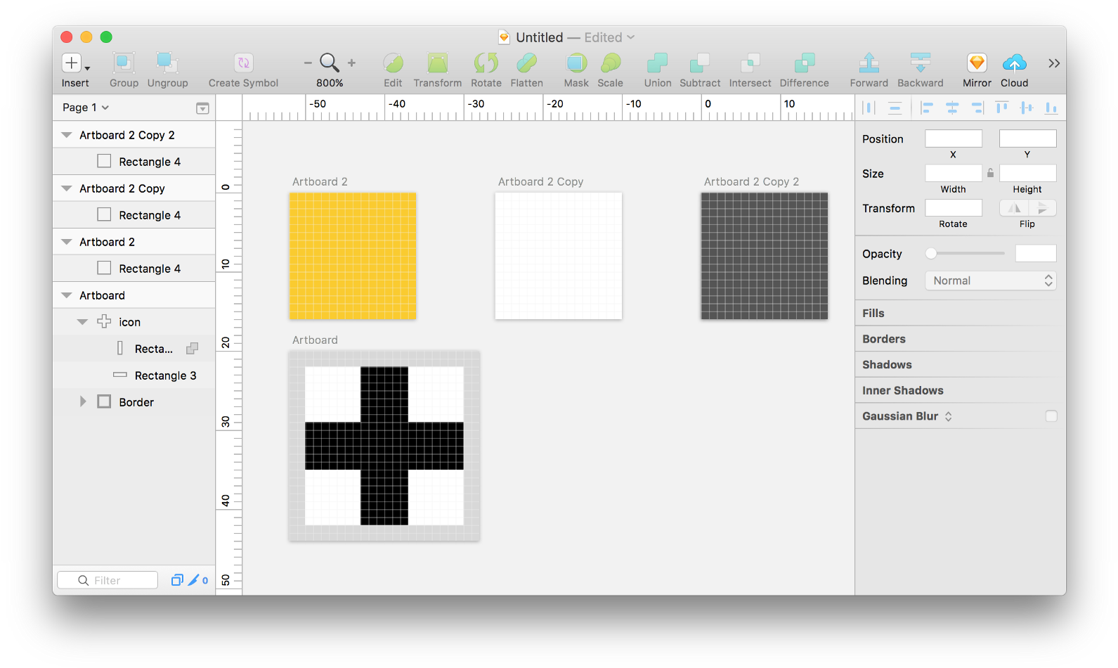Open the Mirror tool
The width and height of the screenshot is (1118, 668).
(976, 63)
